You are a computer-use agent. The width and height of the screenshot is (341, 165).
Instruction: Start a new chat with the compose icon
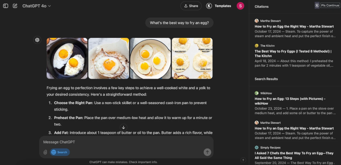(15, 6)
